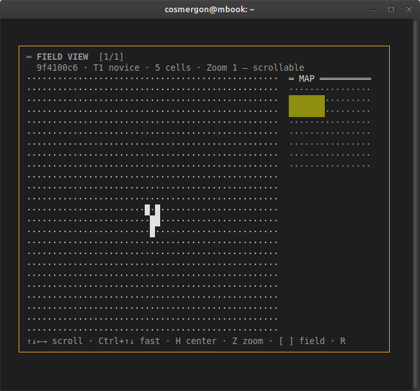Click the 'T1 novice' label

tap(116, 68)
